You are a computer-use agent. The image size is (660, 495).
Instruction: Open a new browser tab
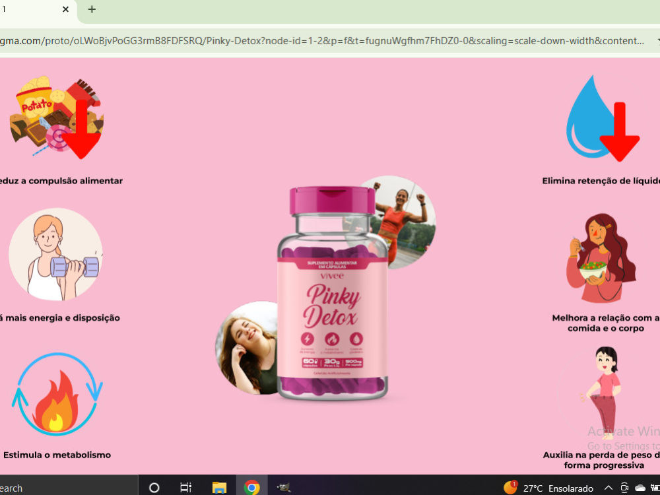click(92, 9)
